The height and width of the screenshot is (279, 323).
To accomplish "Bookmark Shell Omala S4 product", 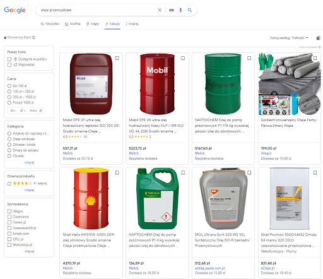I will [315, 173].
